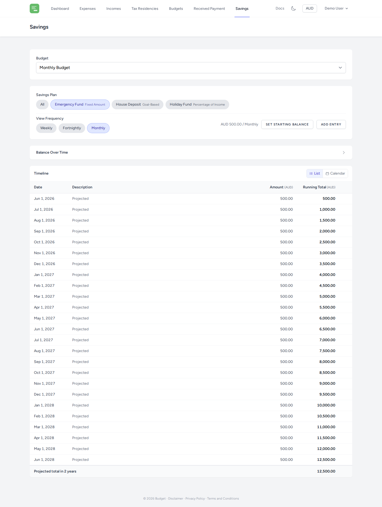
Task: Click running total 8,000.00
Action: (327, 362)
